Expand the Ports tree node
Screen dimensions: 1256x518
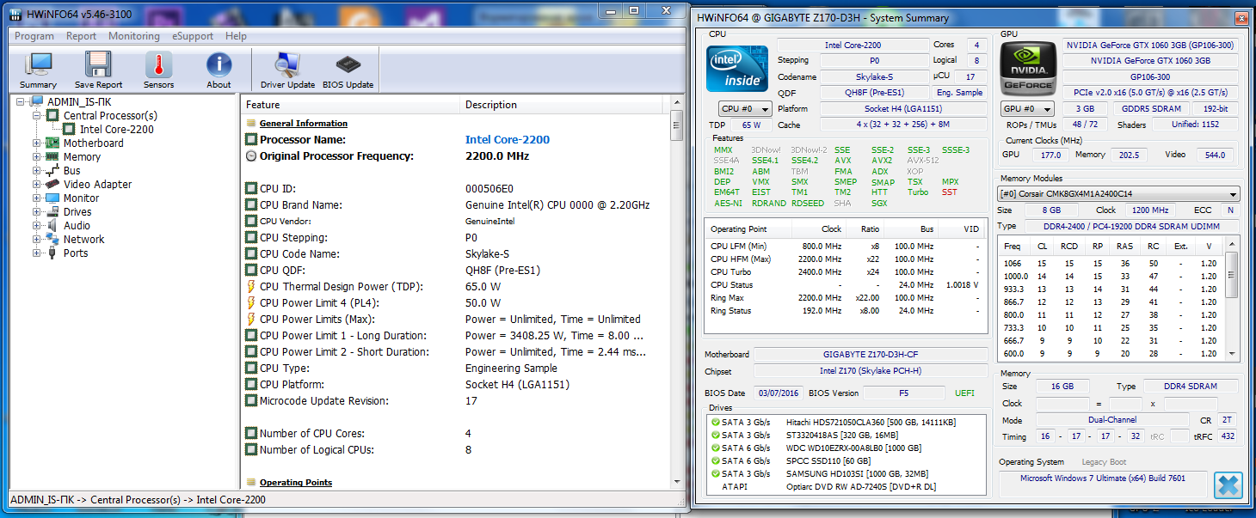pos(37,253)
